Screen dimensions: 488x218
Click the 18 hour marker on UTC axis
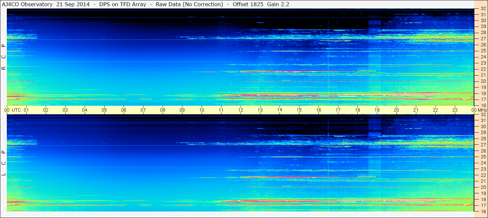(357, 110)
